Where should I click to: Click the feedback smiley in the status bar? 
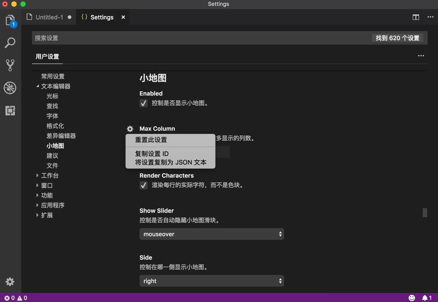411,298
